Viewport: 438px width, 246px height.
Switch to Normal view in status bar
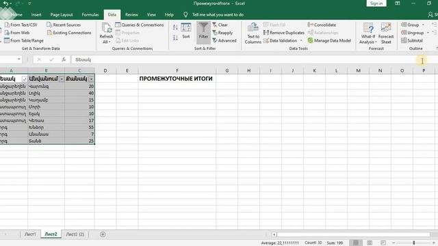[356, 243]
